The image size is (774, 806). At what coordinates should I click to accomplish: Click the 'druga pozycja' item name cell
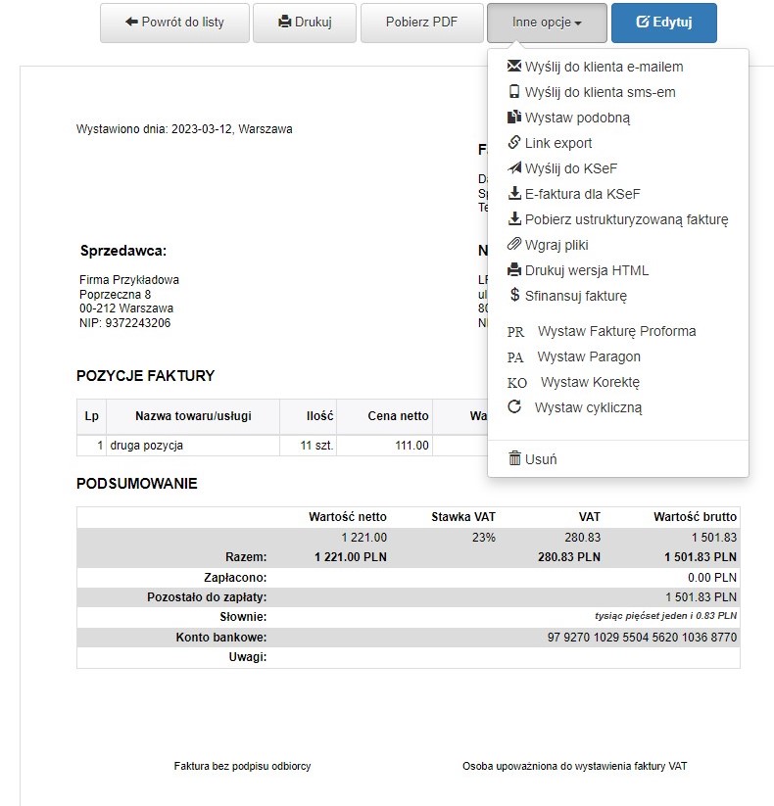(x=193, y=446)
